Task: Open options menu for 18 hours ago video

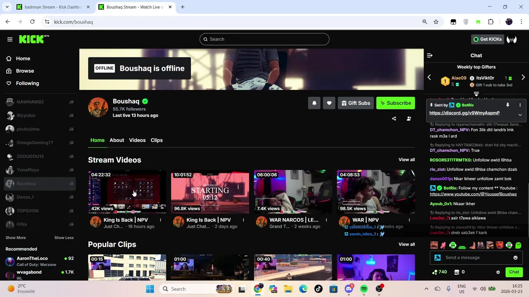Action: point(160,220)
